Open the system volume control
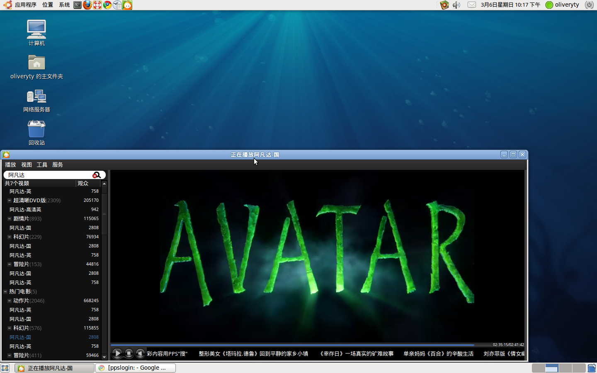This screenshot has width=597, height=373. pyautogui.click(x=456, y=5)
